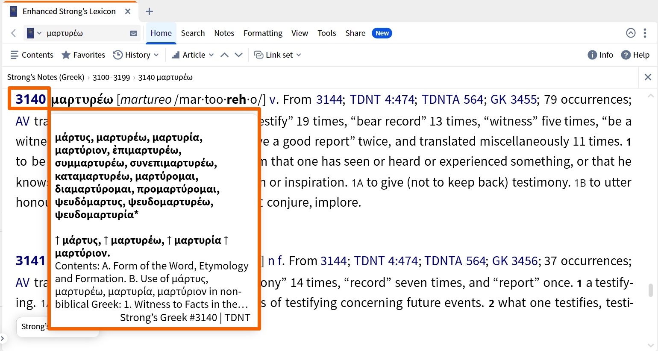This screenshot has width=658, height=351.
Task: Open the resource book icon dropdown
Action: (34, 33)
